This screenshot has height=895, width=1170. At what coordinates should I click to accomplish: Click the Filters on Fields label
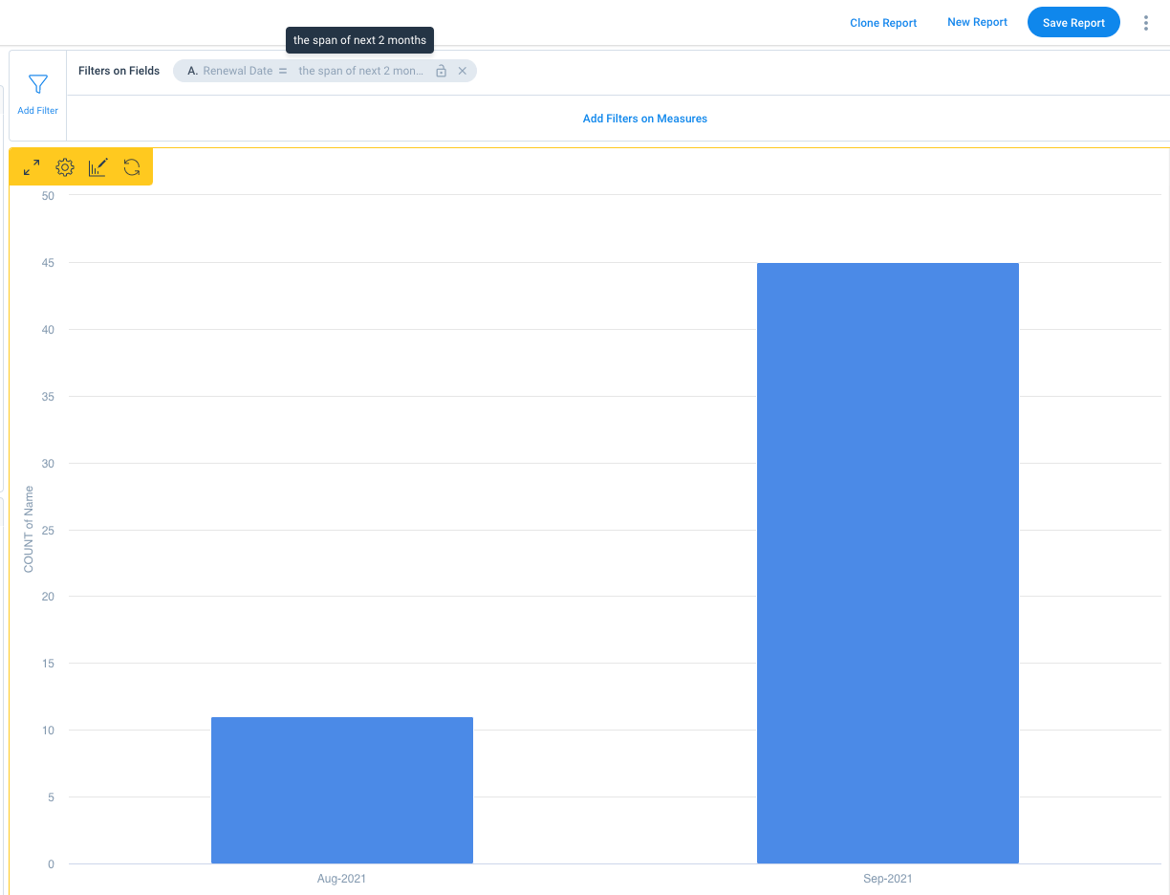coord(119,71)
